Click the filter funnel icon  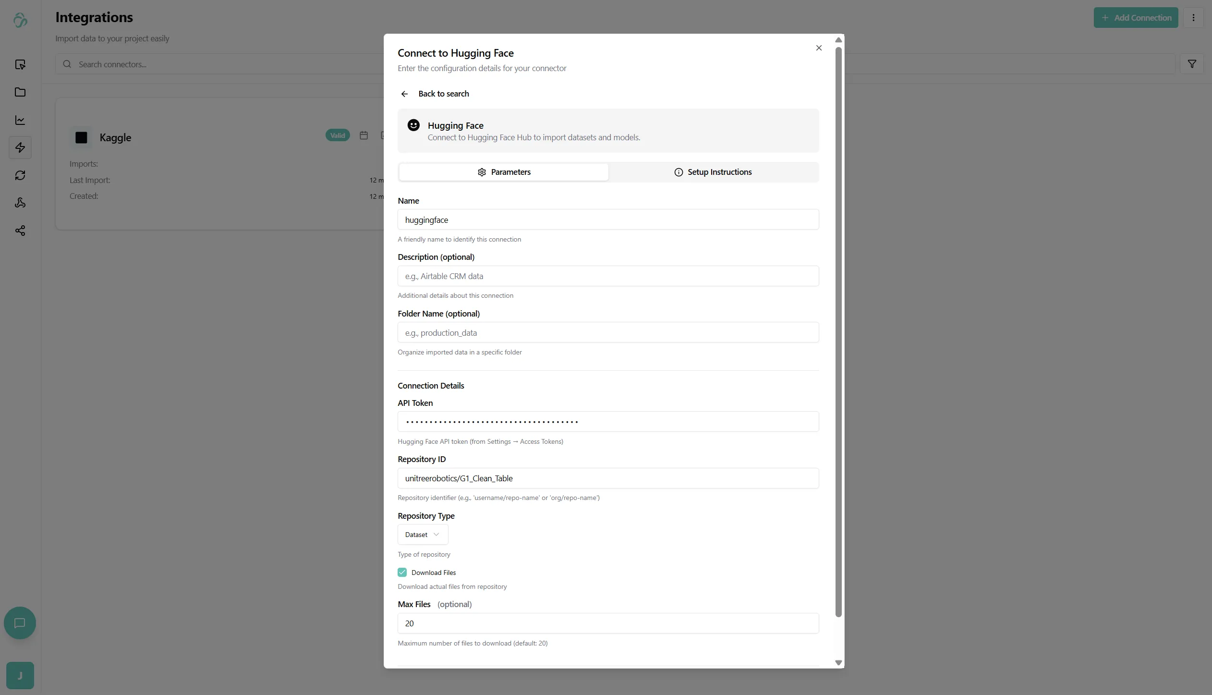[x=1192, y=64]
